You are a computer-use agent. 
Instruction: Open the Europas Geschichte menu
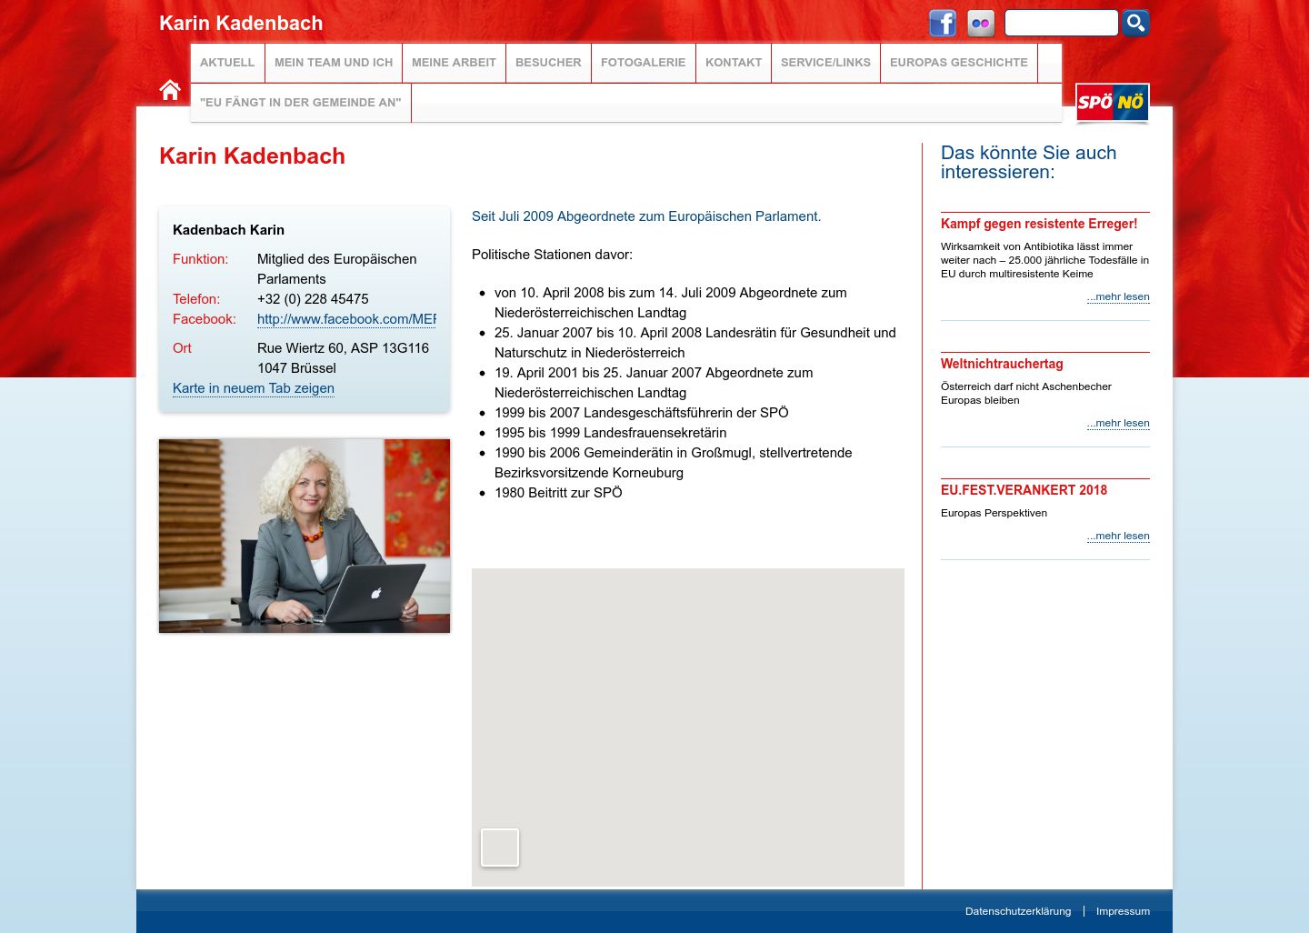point(959,63)
